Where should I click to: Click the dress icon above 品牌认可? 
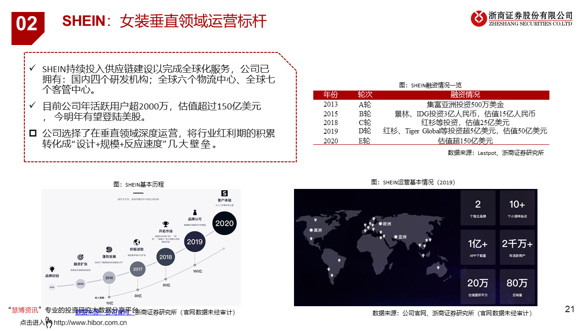(195, 212)
